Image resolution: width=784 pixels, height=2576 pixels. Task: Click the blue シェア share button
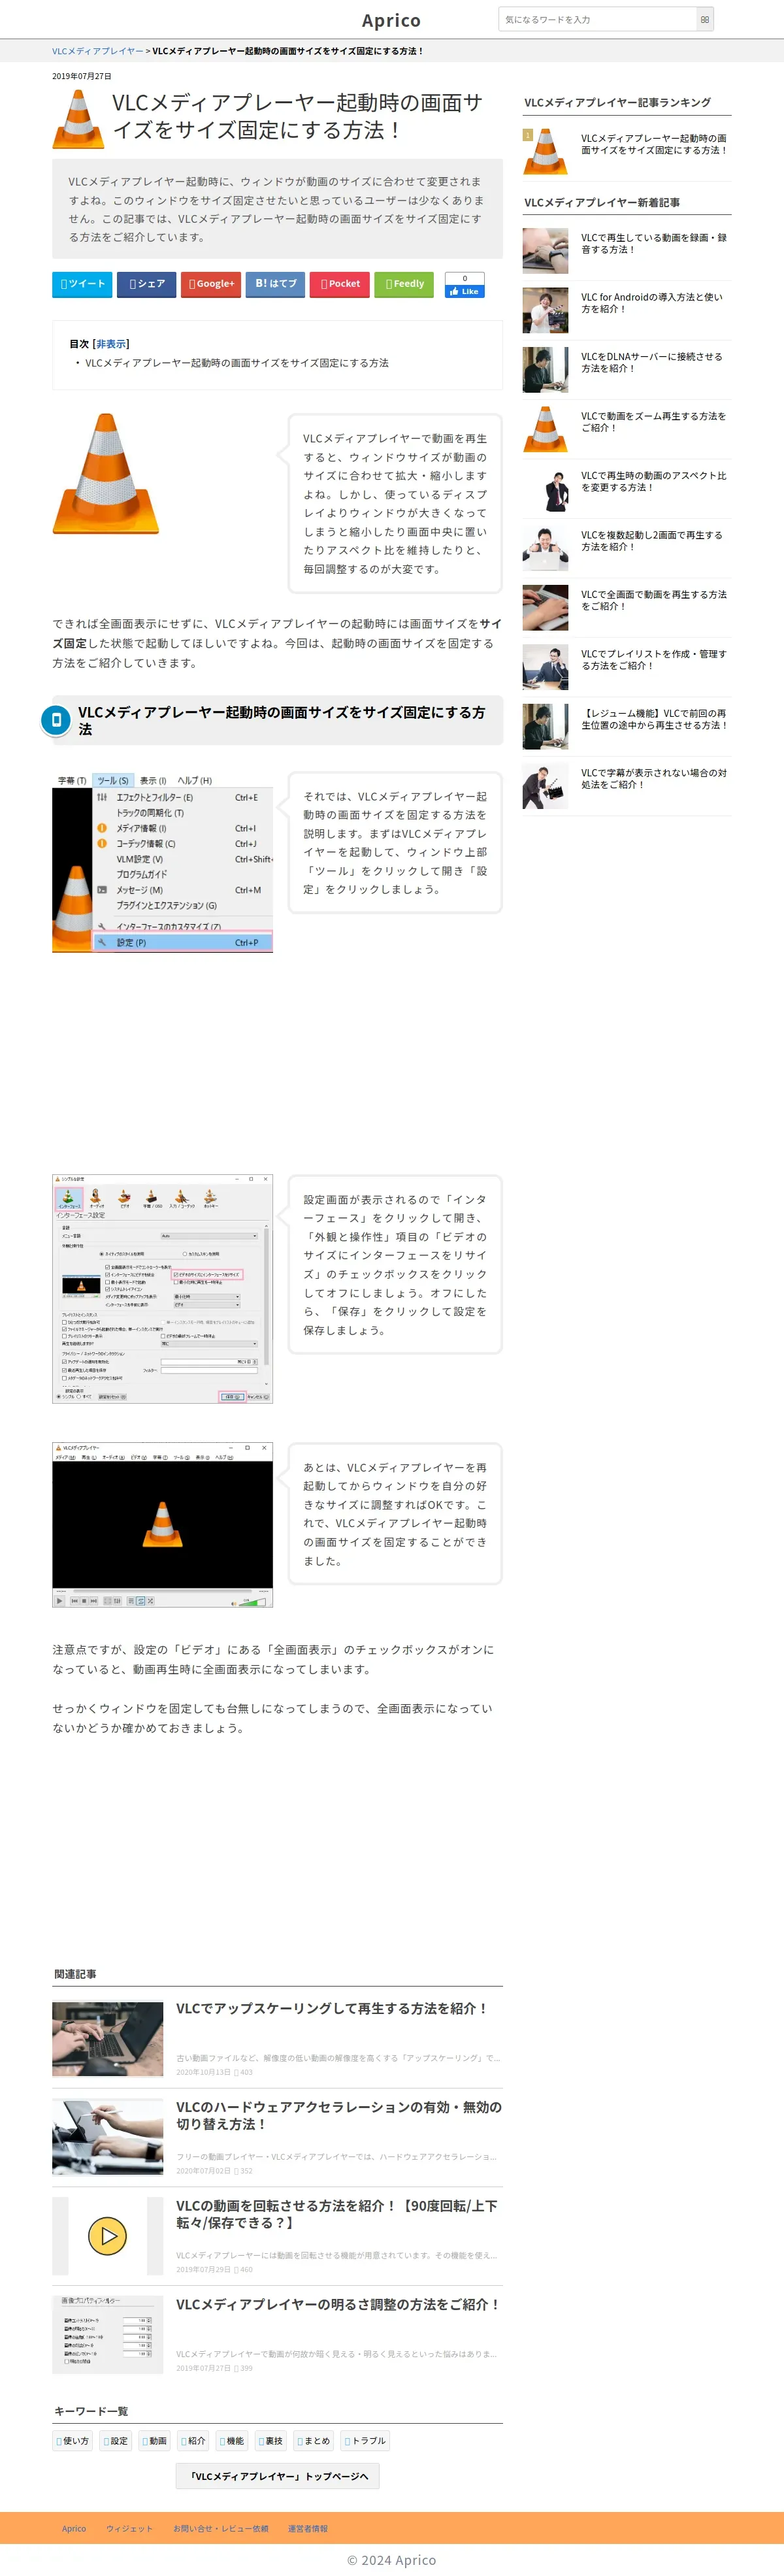[146, 284]
